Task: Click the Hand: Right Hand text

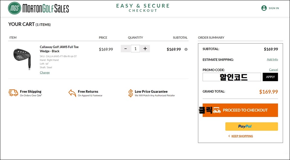Action: click(49, 60)
